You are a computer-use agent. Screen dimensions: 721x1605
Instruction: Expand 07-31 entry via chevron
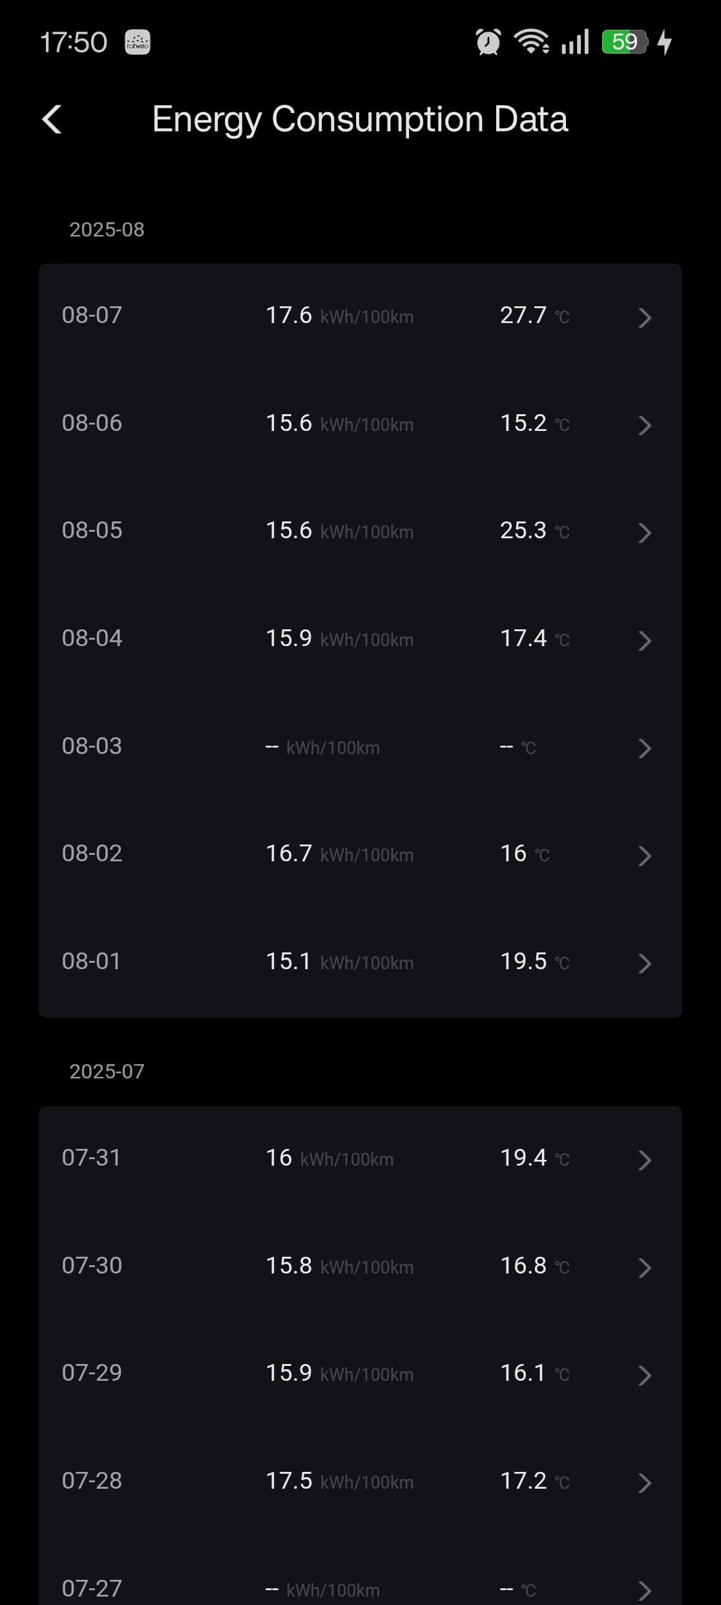click(x=644, y=1160)
